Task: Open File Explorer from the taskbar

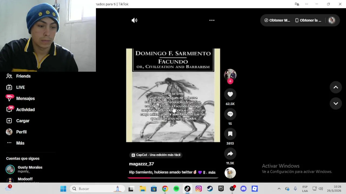Action: (142, 189)
